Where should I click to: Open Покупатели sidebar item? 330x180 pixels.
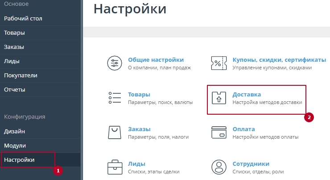[21, 76]
